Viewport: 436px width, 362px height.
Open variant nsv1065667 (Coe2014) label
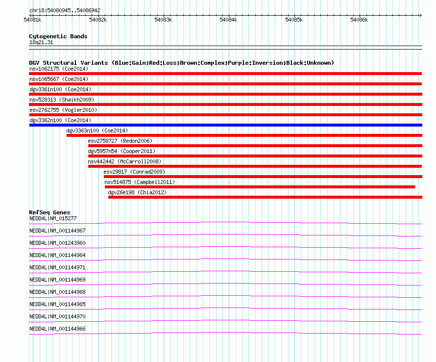(59, 79)
